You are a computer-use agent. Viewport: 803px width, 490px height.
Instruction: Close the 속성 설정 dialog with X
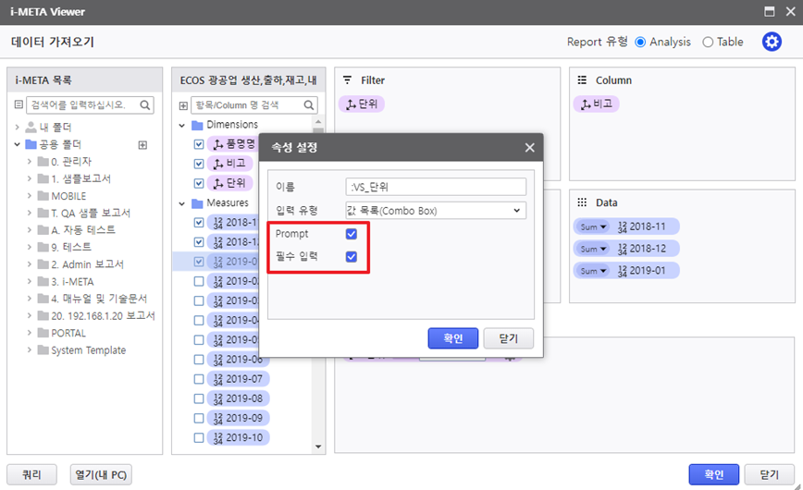pyautogui.click(x=529, y=148)
